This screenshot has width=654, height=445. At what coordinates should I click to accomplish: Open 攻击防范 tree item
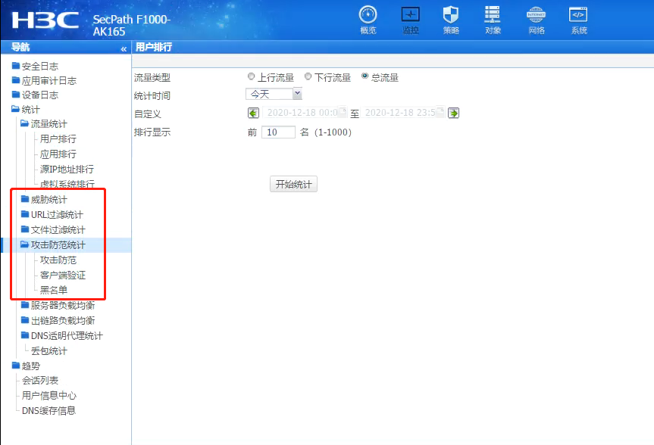58,260
